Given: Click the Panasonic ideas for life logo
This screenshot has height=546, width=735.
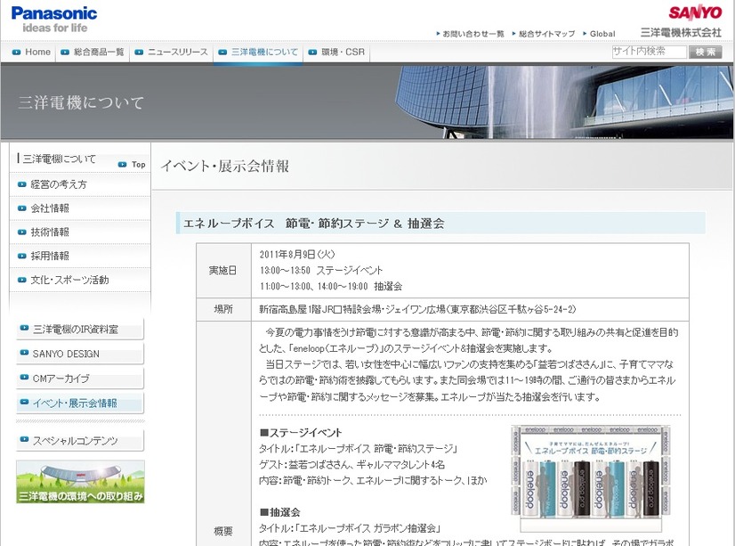Looking at the screenshot, I should [54, 20].
